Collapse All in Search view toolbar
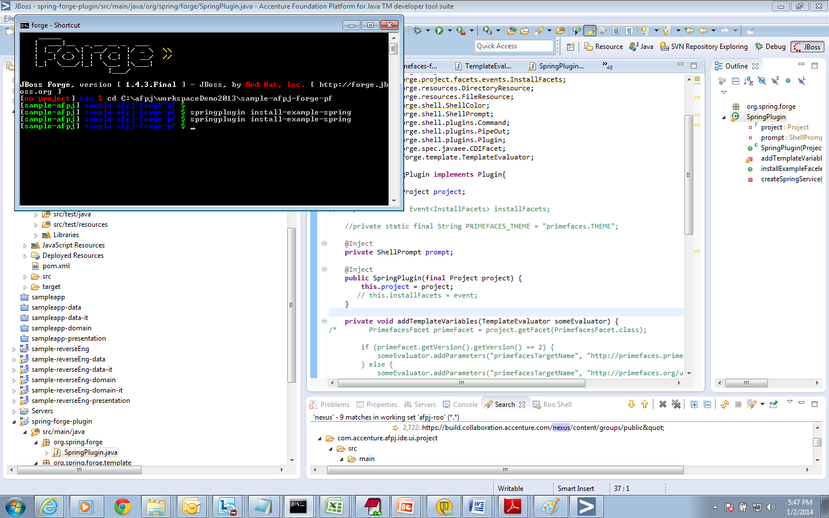The height and width of the screenshot is (518, 829). pyautogui.click(x=708, y=405)
